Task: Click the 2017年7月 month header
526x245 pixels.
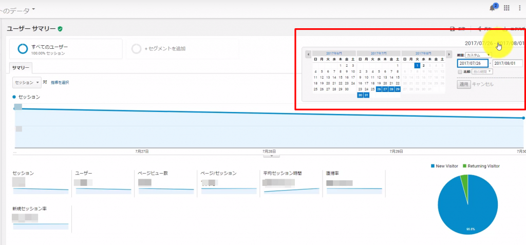Action: pyautogui.click(x=379, y=53)
